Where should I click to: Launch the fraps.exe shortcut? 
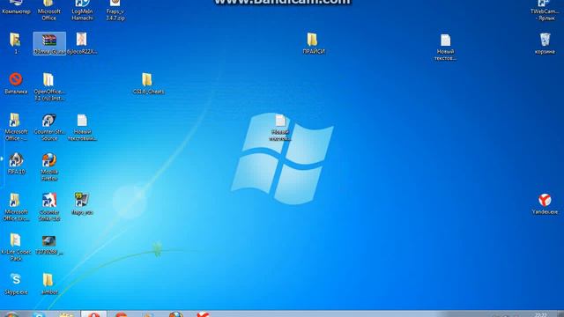click(x=82, y=203)
